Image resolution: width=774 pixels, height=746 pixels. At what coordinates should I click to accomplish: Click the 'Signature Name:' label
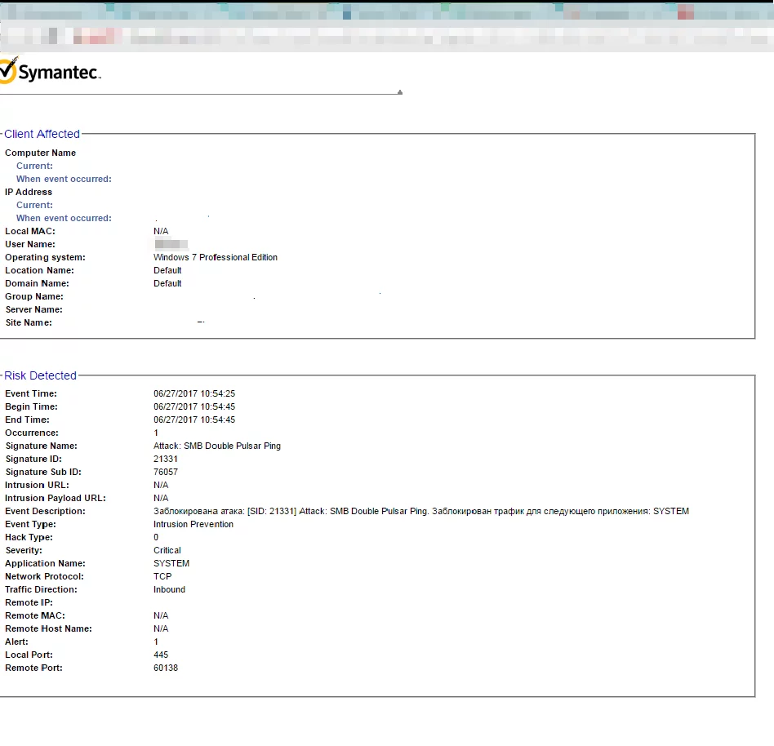(42, 446)
